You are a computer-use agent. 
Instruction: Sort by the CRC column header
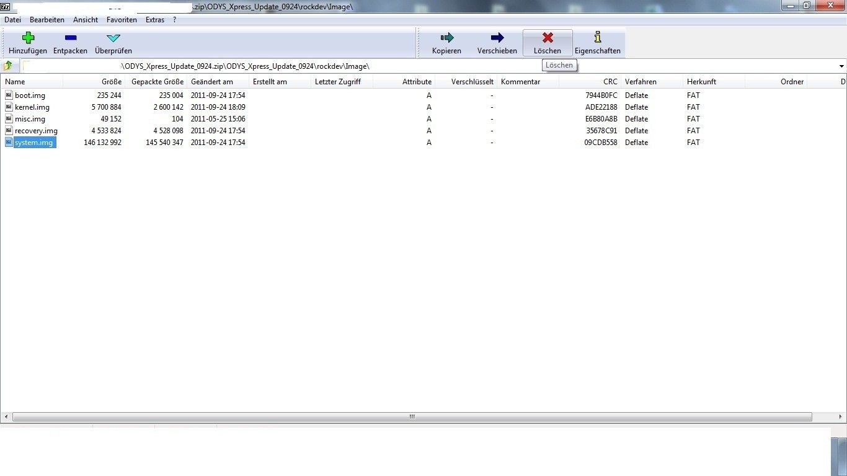click(590, 82)
